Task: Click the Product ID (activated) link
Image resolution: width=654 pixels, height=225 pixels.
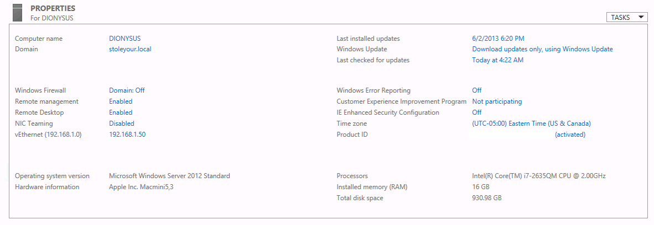Action: 570,135
